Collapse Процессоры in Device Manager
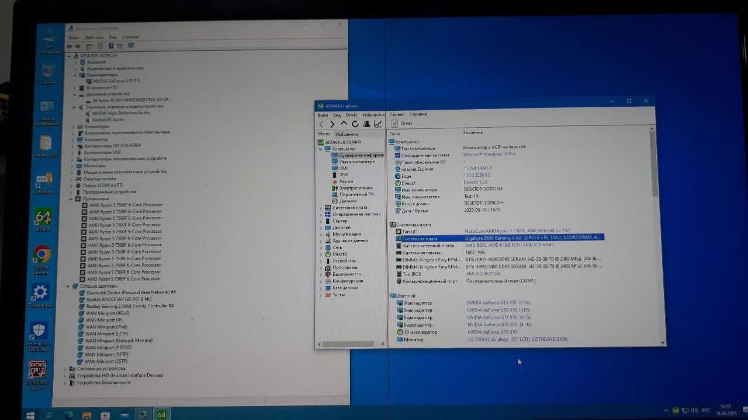748x420 pixels. point(71,198)
